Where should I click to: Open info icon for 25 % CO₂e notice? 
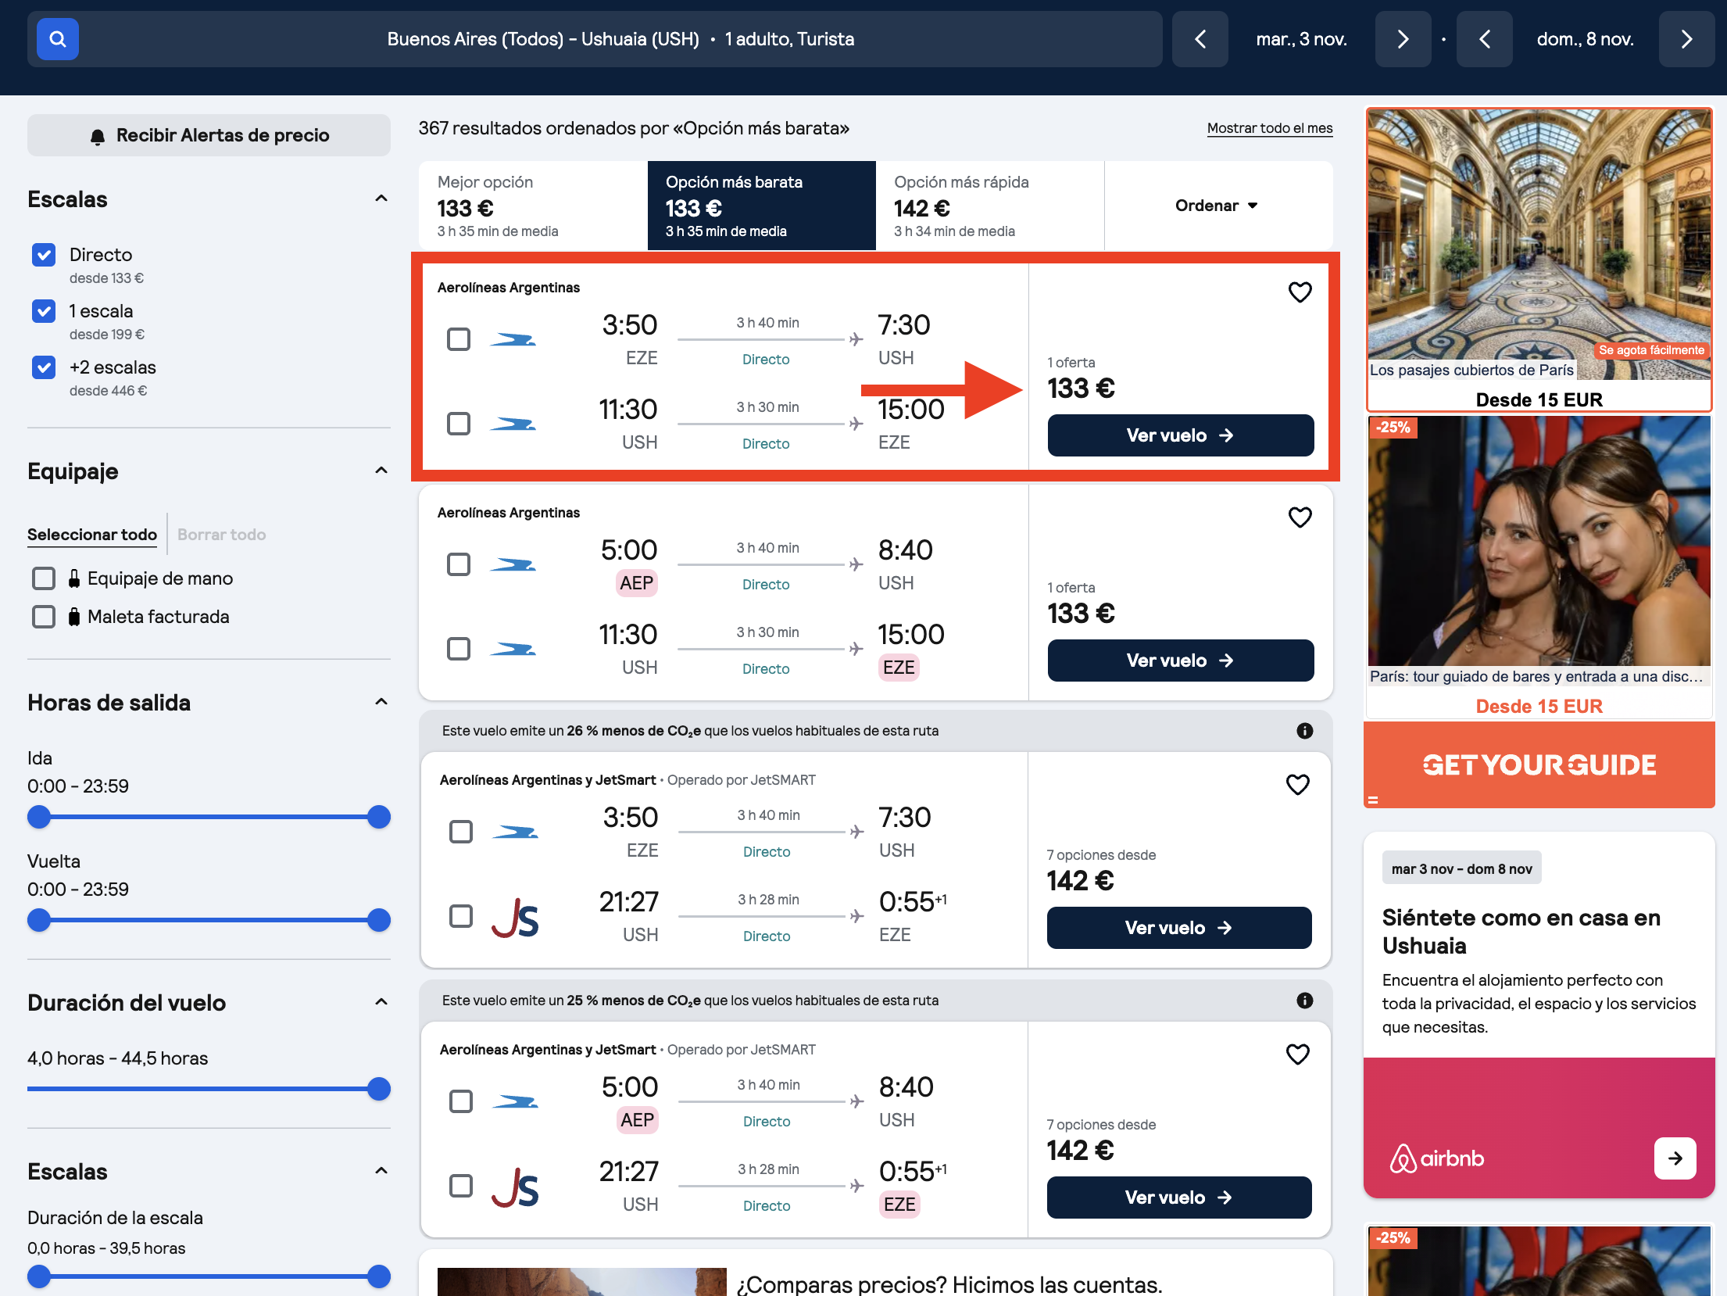click(1304, 1001)
